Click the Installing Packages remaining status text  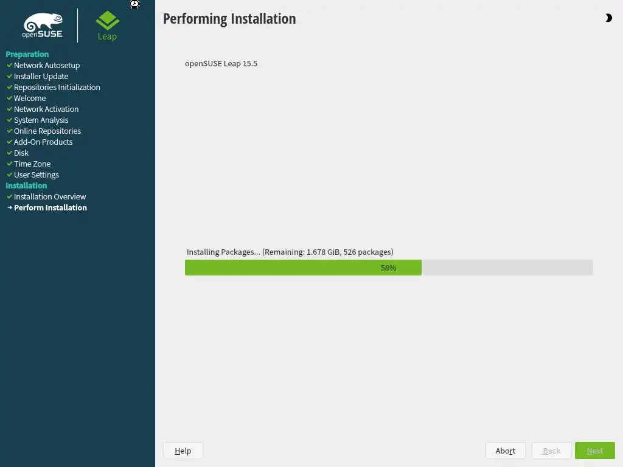pos(290,252)
